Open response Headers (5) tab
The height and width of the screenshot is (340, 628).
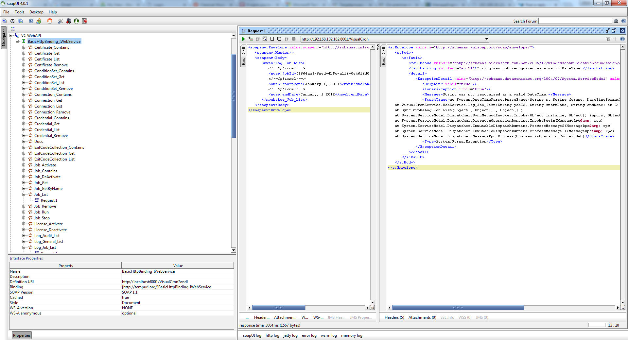pos(394,317)
